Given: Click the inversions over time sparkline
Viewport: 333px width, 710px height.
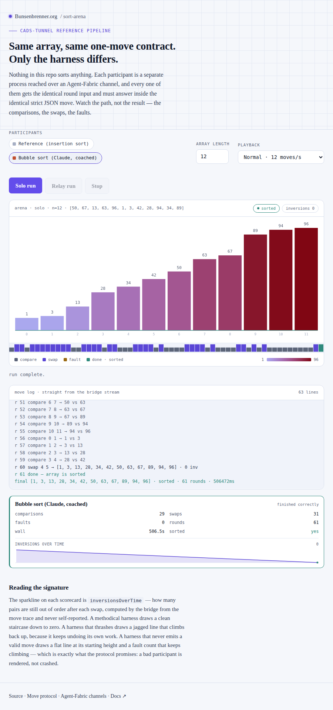Looking at the screenshot, I should pyautogui.click(x=167, y=556).
